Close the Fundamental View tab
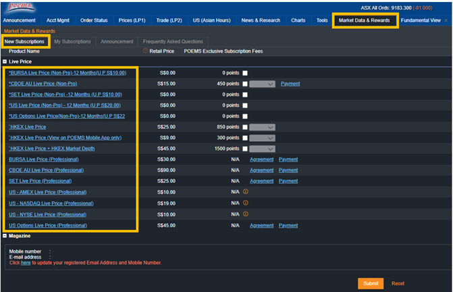The image size is (453, 292). pyautogui.click(x=446, y=21)
